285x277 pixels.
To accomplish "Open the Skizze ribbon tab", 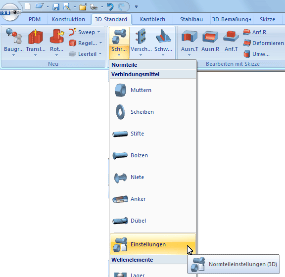I will (x=267, y=19).
